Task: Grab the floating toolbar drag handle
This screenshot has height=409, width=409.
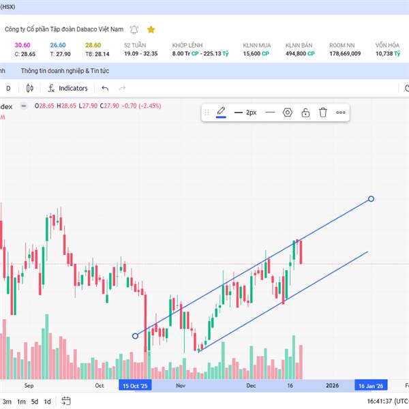Action: coord(207,112)
